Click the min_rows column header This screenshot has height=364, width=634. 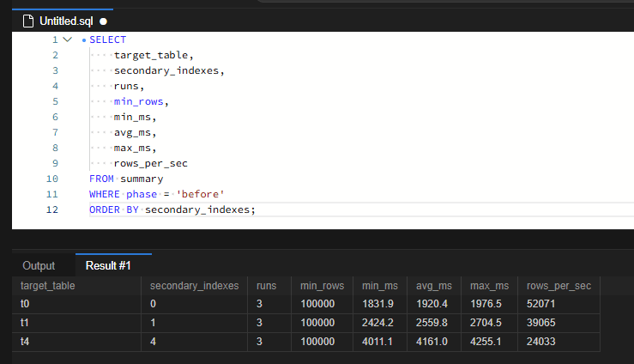pyautogui.click(x=323, y=286)
